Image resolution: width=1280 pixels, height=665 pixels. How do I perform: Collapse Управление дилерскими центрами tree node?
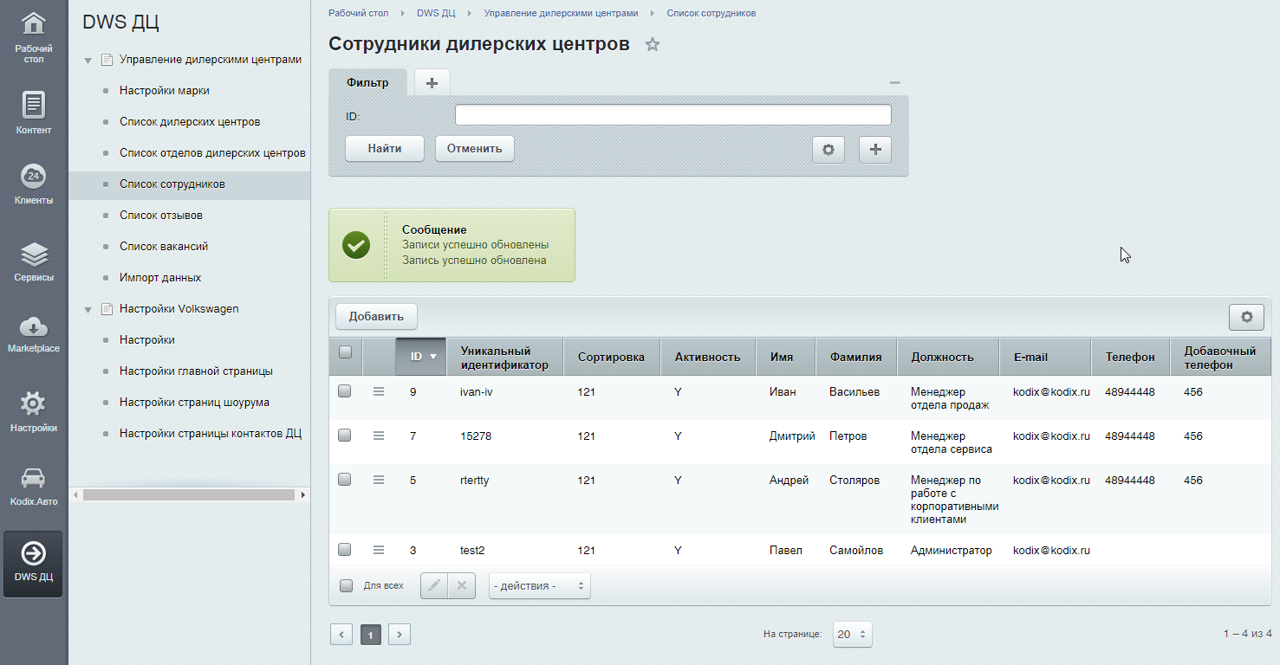point(88,61)
